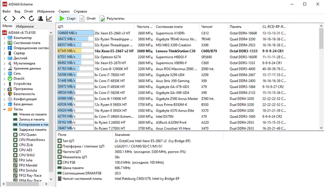Open the Отчёт toolbar button

(x=88, y=19)
